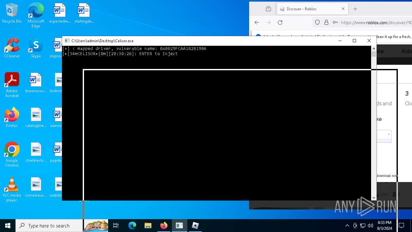Show hidden system tray icons

click(x=347, y=226)
